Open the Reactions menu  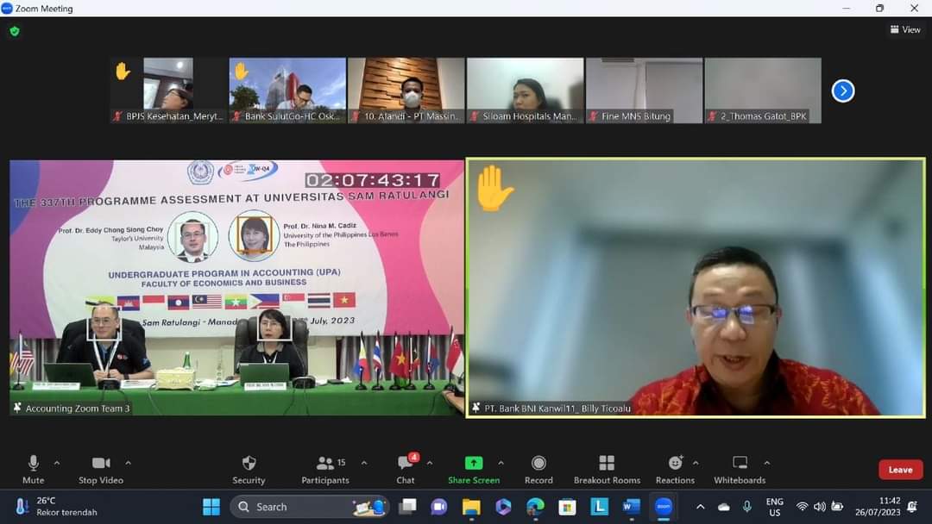pyautogui.click(x=675, y=468)
